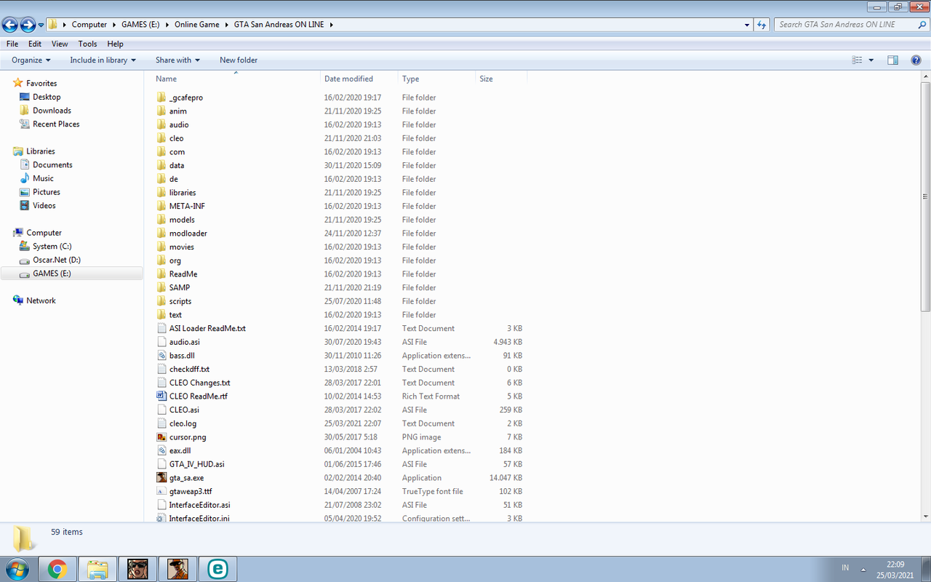Click the refresh button beside address bar
This screenshot has height=582, width=931.
click(762, 25)
